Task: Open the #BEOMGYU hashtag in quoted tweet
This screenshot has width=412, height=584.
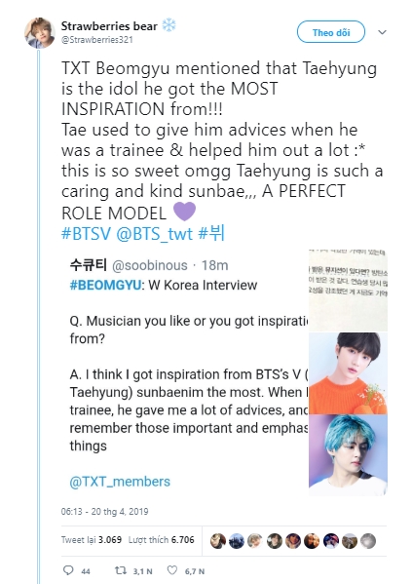Action: 105,286
